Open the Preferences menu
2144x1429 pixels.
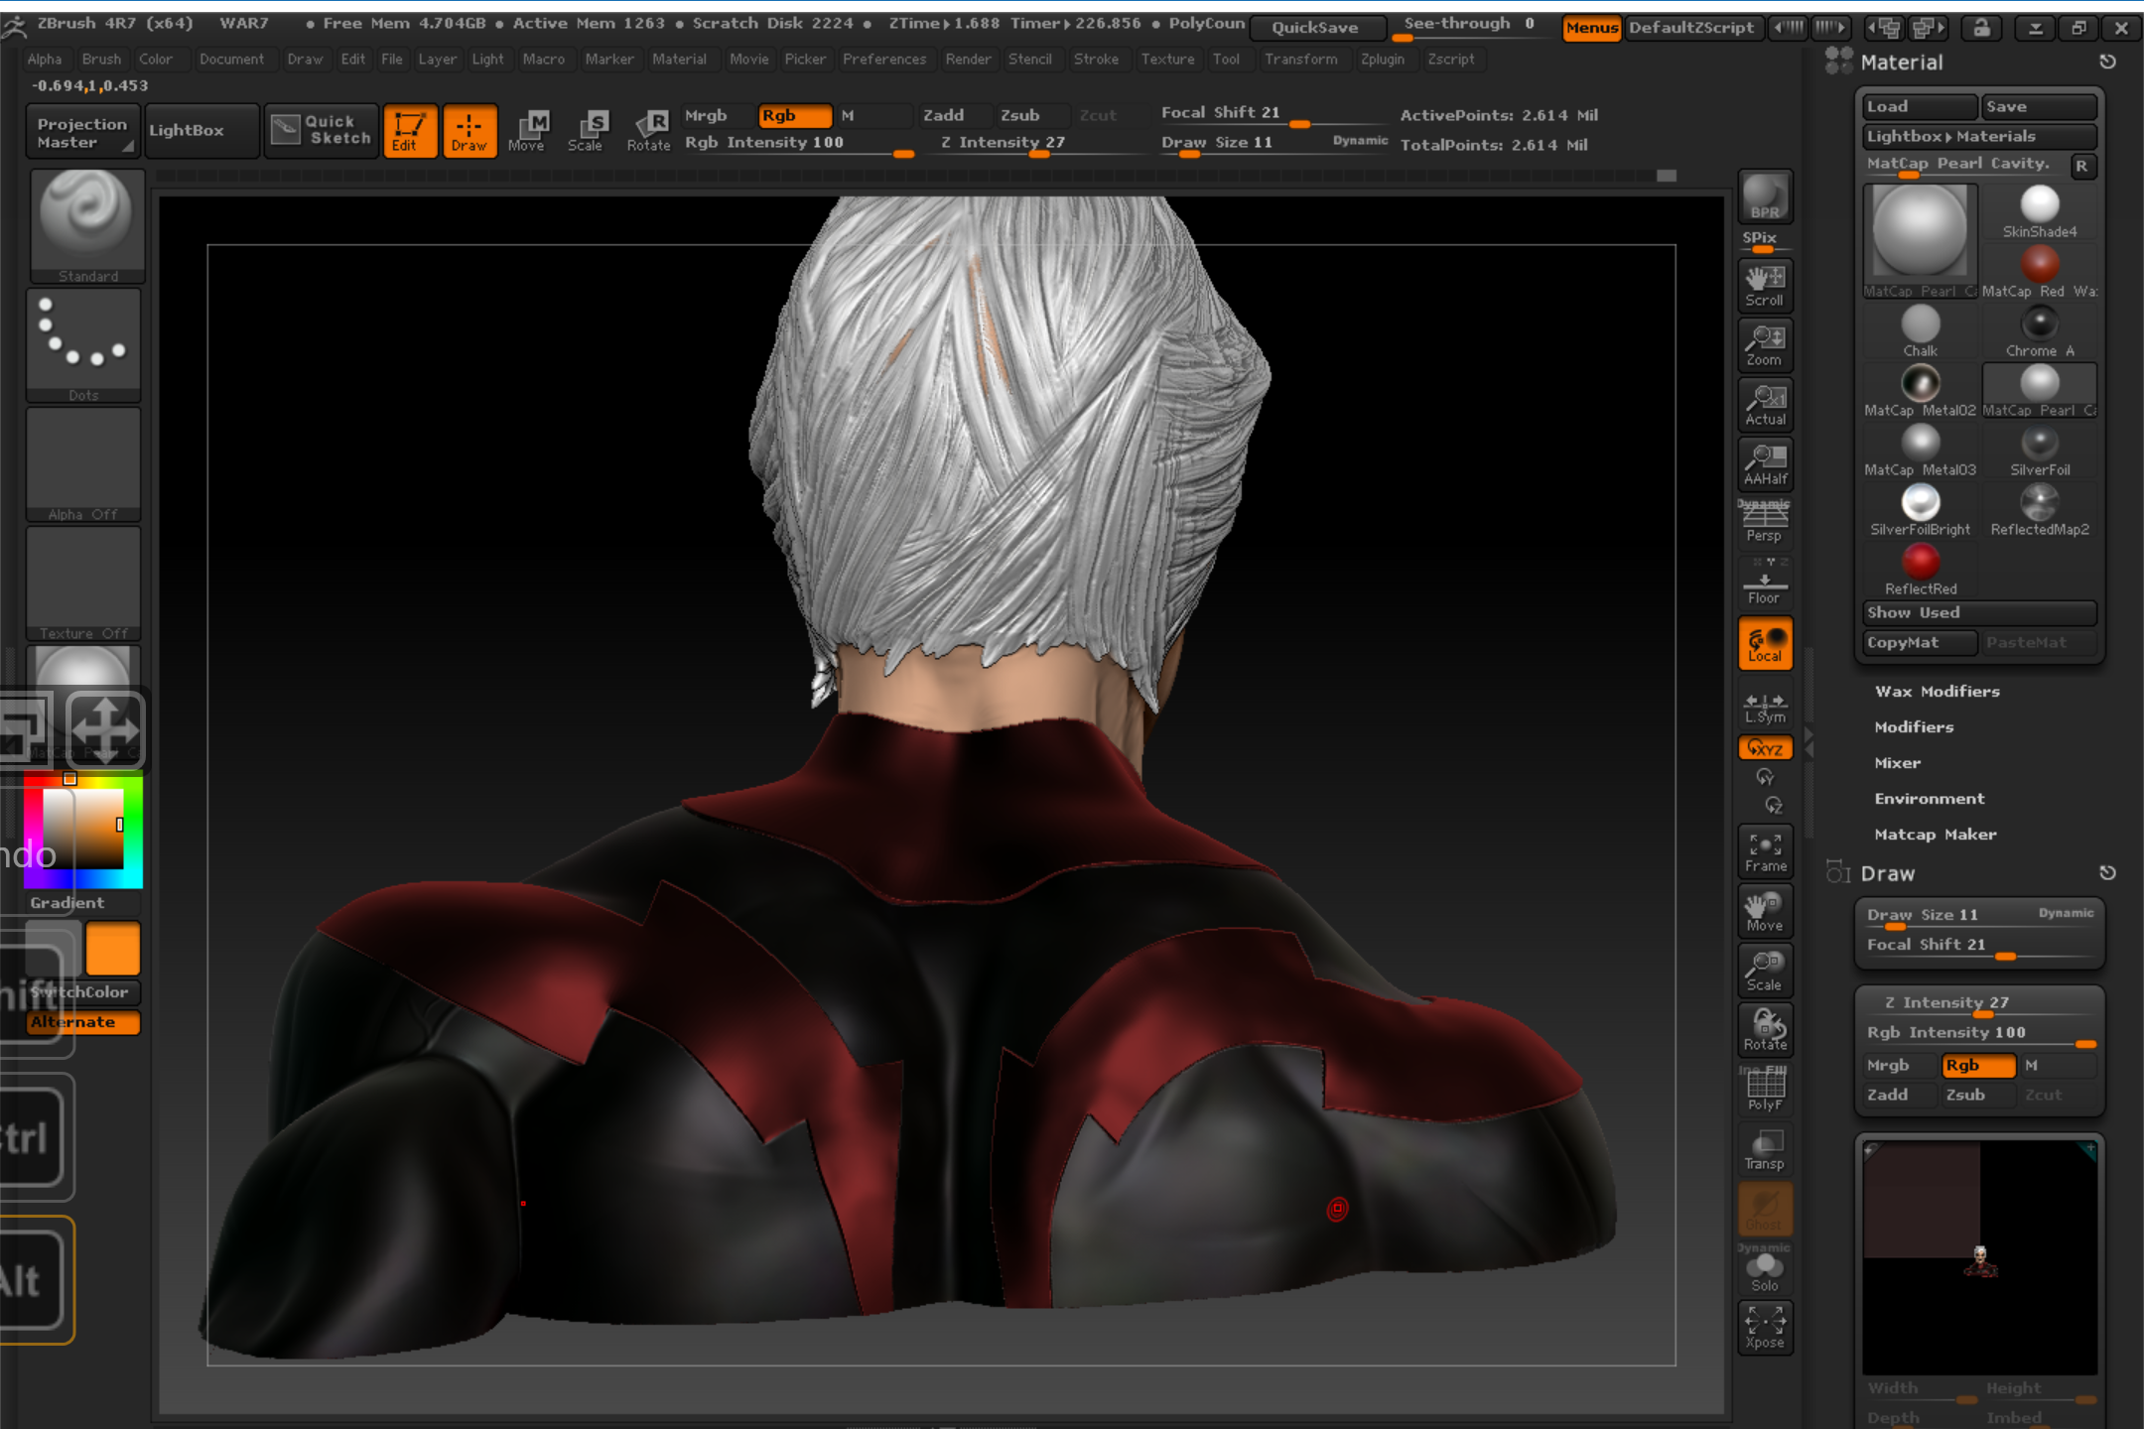pos(883,60)
